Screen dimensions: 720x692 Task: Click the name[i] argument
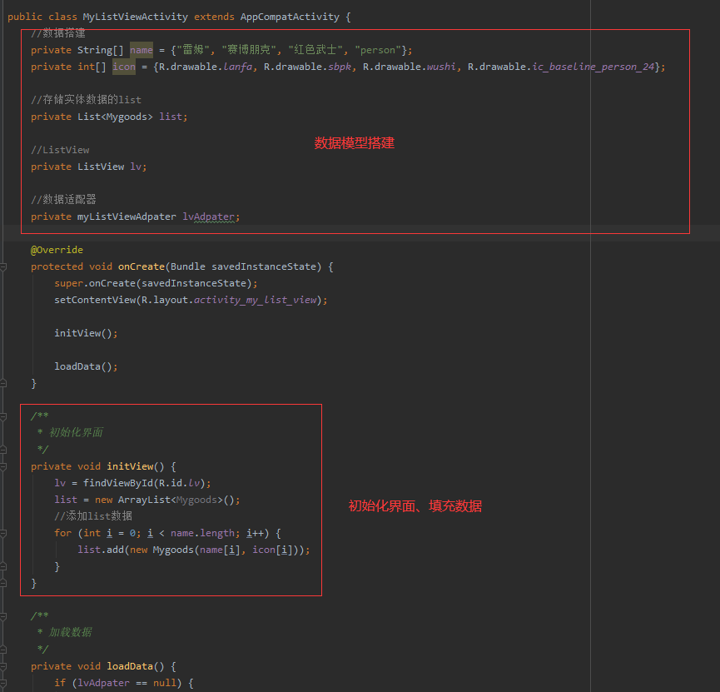(220, 550)
